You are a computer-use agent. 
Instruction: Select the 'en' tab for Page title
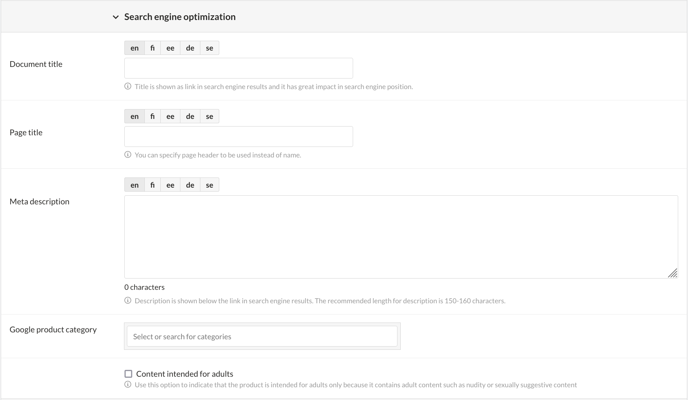(x=135, y=116)
